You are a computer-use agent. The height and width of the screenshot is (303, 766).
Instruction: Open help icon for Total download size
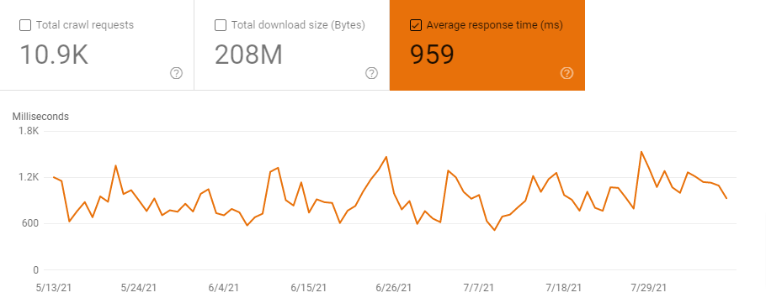coord(372,74)
